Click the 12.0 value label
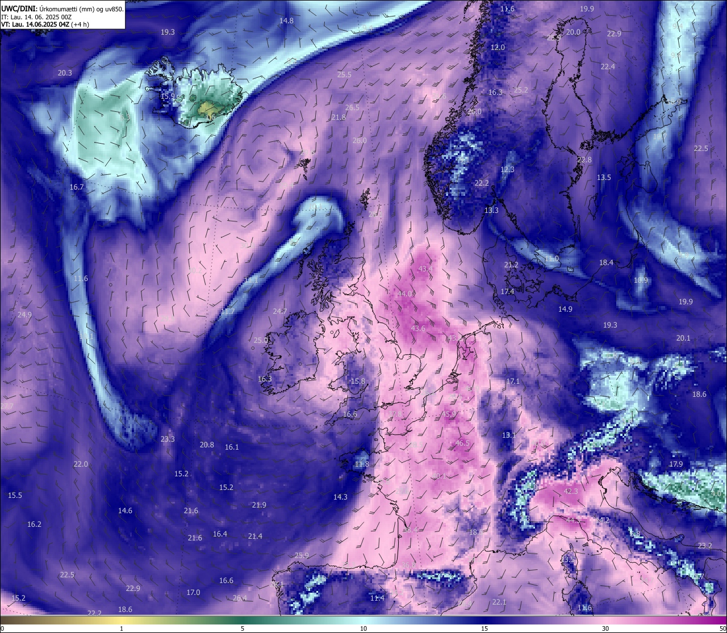 click(498, 47)
